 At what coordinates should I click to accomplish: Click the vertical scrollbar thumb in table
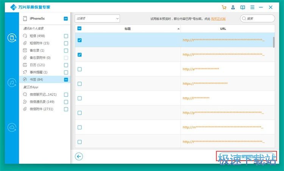[274, 42]
